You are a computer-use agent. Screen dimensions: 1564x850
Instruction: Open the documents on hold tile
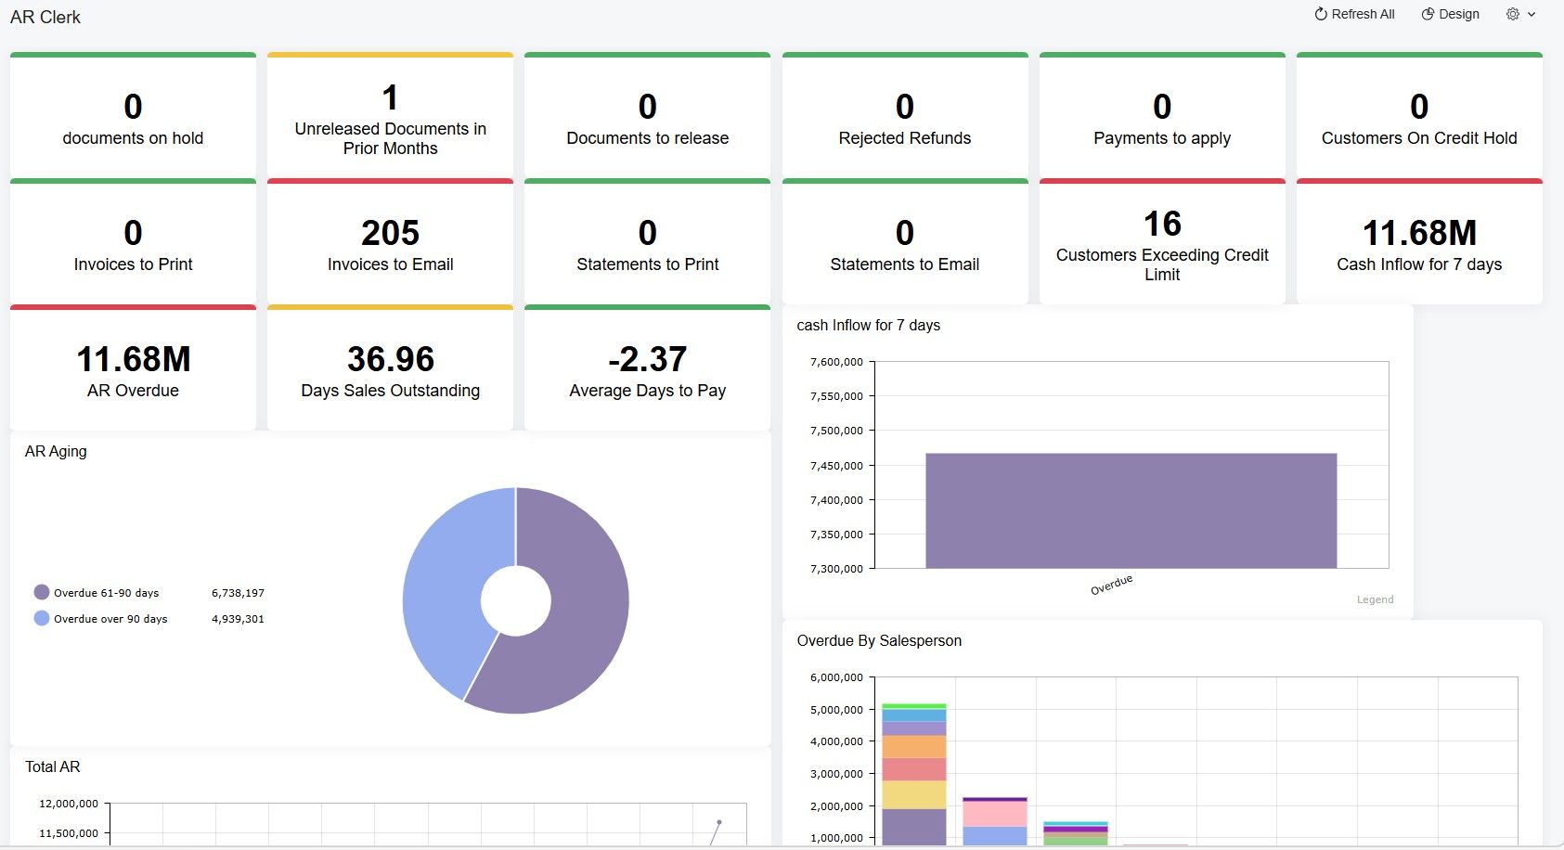133,115
